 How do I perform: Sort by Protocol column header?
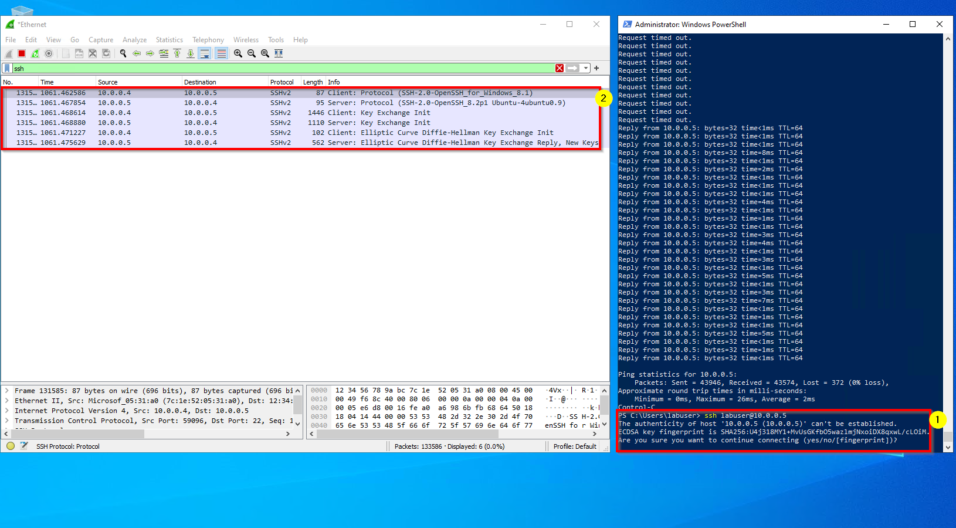pyautogui.click(x=284, y=82)
